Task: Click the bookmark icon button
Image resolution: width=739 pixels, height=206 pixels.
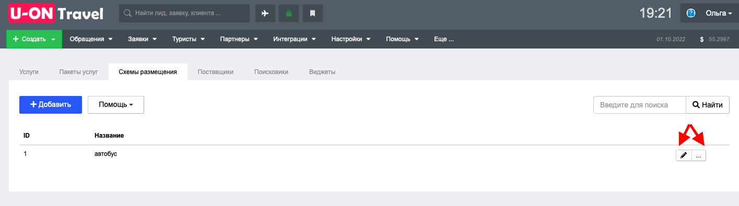Action: tap(313, 14)
